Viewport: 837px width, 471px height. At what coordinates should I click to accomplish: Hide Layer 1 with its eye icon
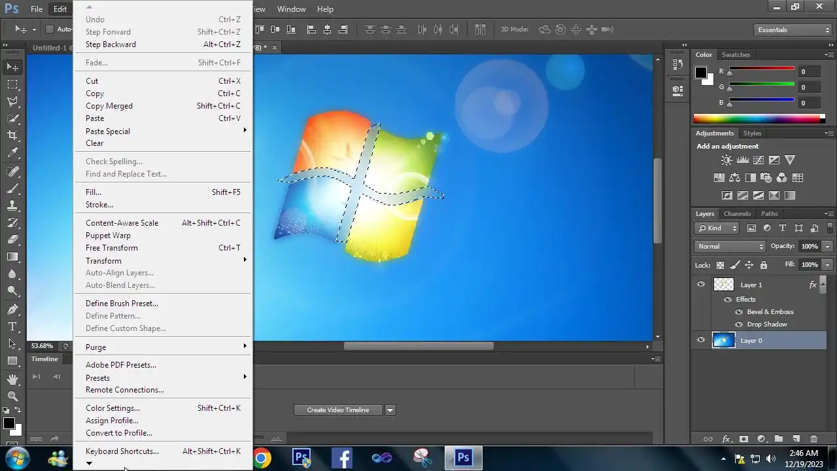point(701,285)
